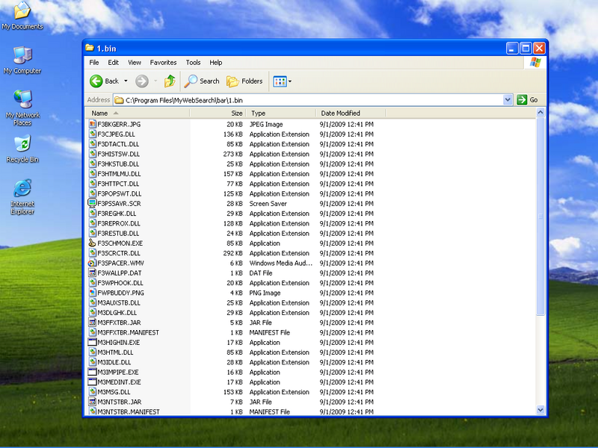The height and width of the screenshot is (448, 598).
Task: Click the F3REGHK.DLL file name
Action: pyautogui.click(x=117, y=214)
